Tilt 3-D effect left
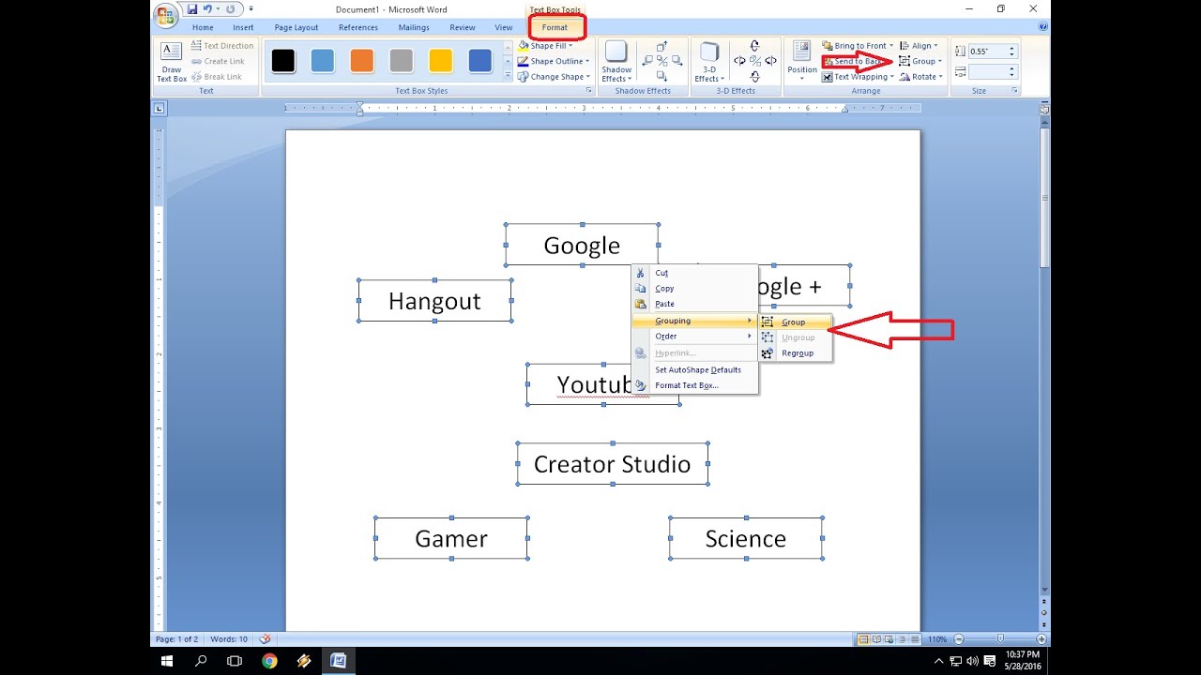1201x675 pixels. (x=739, y=61)
